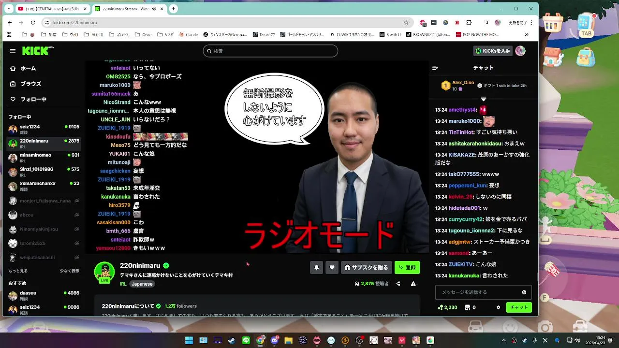Click the heart follow button under the stream
Image resolution: width=619 pixels, height=348 pixels.
pyautogui.click(x=332, y=267)
